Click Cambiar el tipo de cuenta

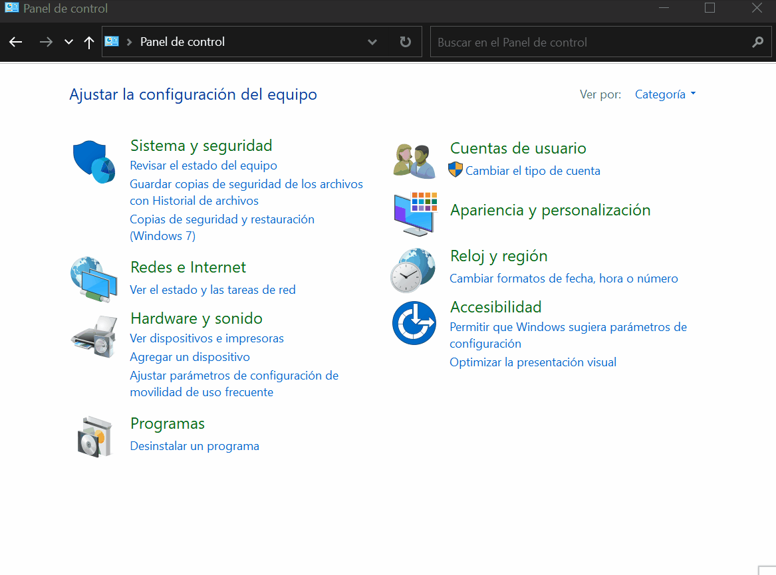(x=533, y=171)
